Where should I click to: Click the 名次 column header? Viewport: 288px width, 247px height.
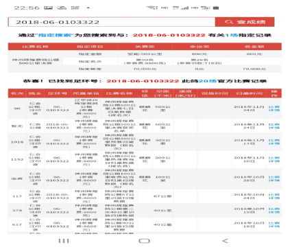point(17,93)
